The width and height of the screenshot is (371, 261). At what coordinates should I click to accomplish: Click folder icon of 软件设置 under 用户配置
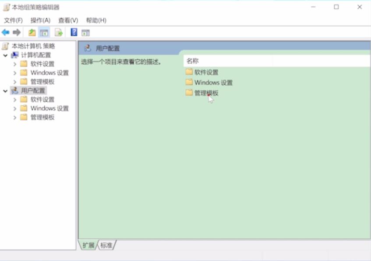point(24,99)
